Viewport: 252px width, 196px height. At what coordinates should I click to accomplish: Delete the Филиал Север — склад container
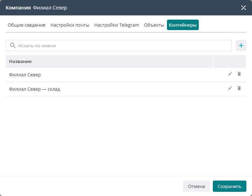(239, 88)
